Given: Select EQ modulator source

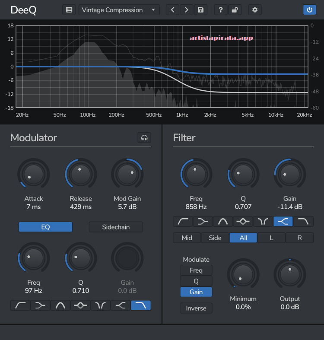Looking at the screenshot, I should (x=45, y=227).
